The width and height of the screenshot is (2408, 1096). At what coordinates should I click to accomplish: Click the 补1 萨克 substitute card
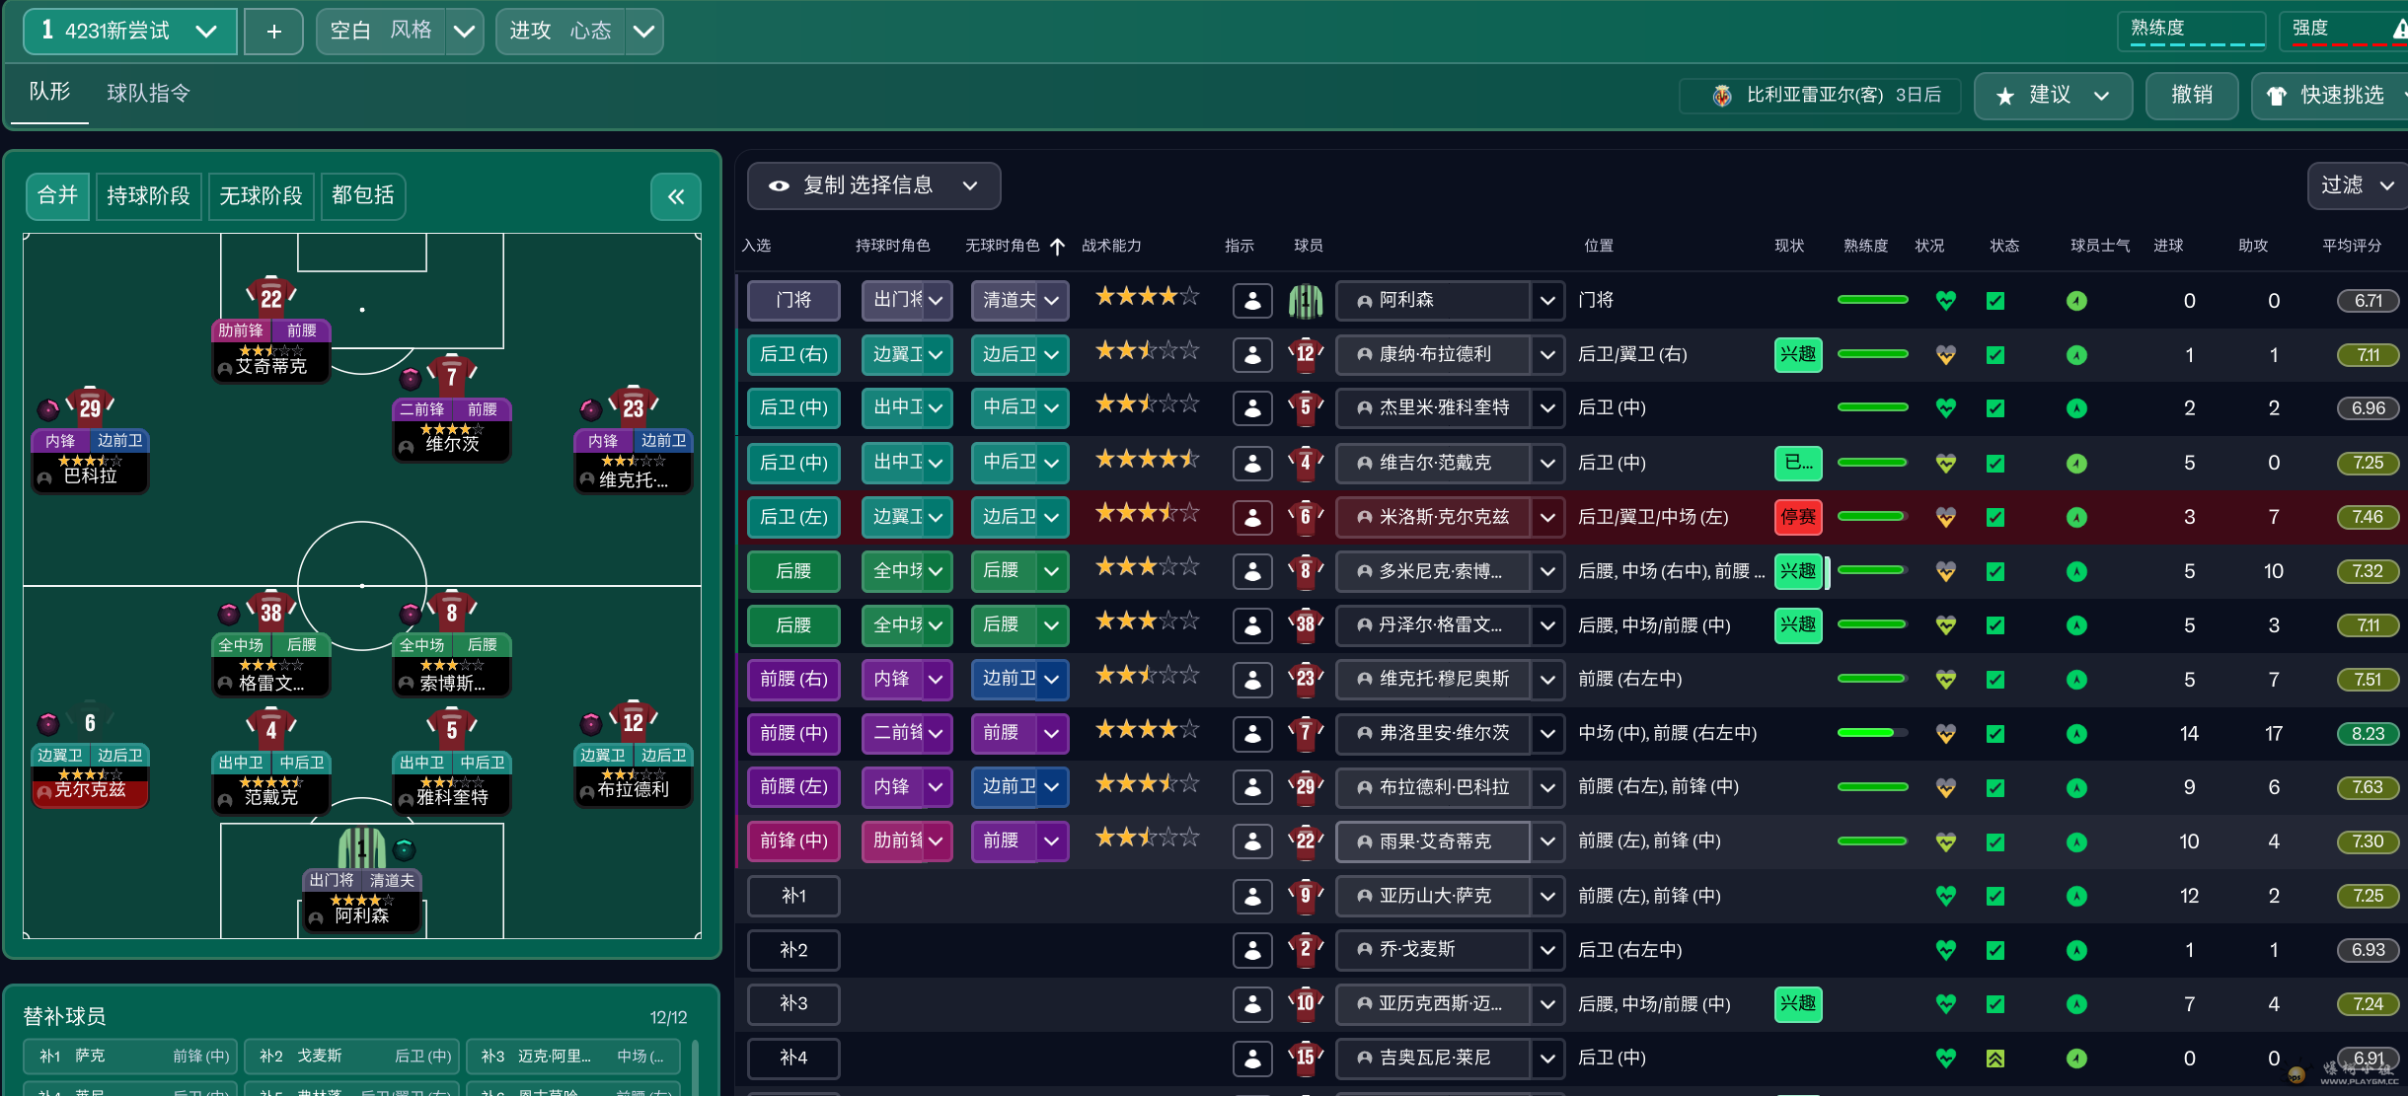(130, 1057)
